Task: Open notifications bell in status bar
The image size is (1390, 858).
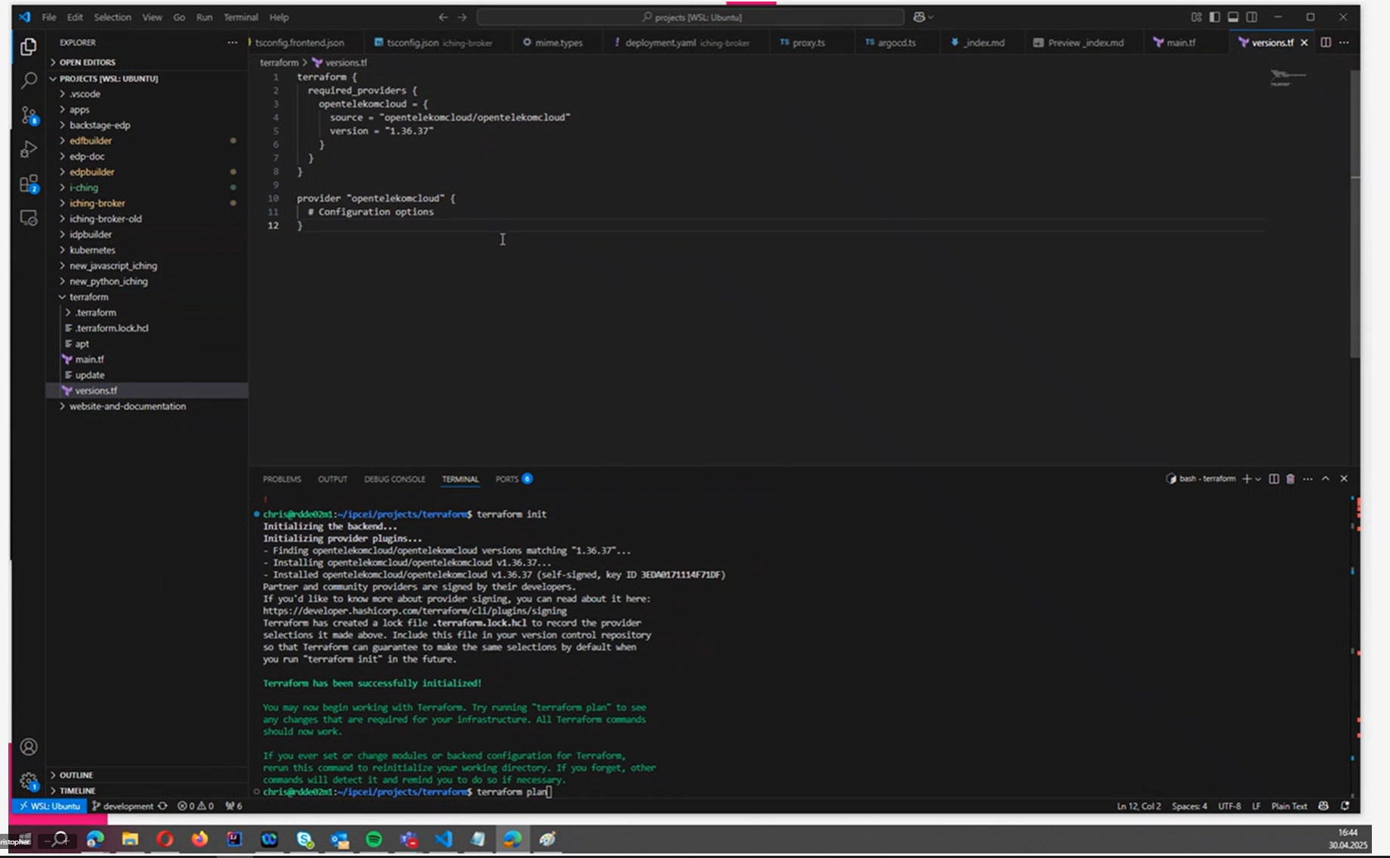Action: (x=1345, y=806)
